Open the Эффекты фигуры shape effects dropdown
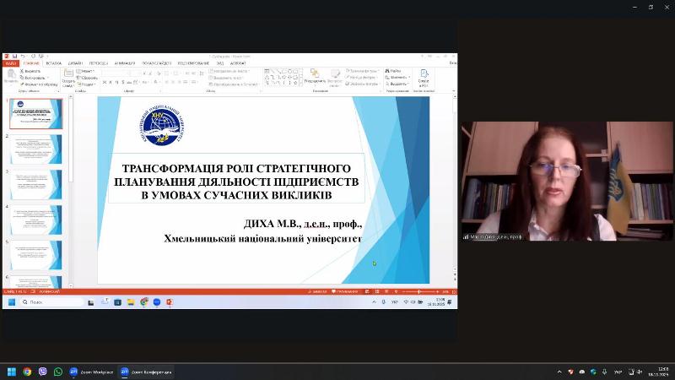The height and width of the screenshot is (380, 675). pos(363,84)
